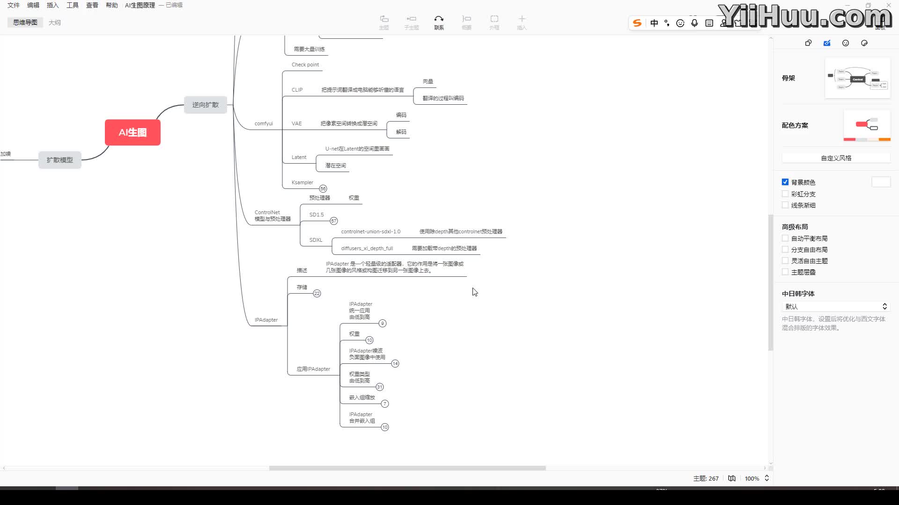This screenshot has height=505, width=899.
Task: Open the 插入 menu
Action: point(53,5)
